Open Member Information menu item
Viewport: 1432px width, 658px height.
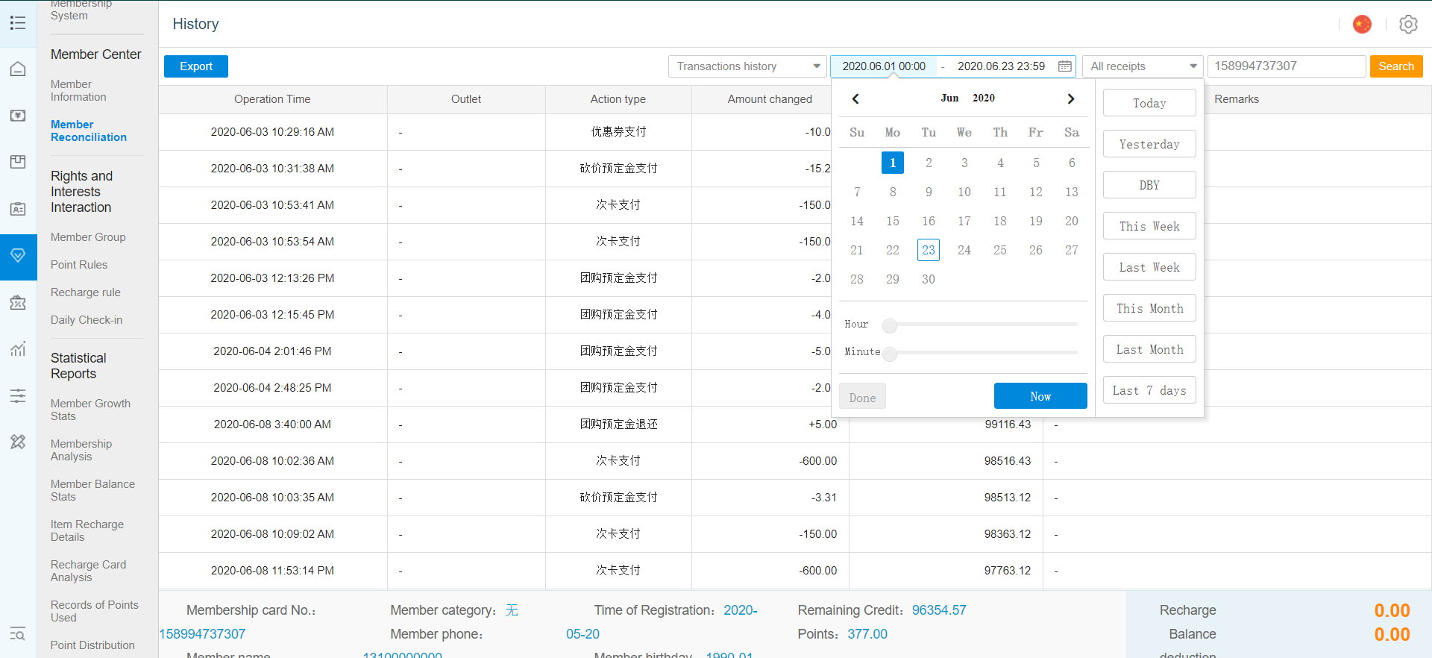pyautogui.click(x=78, y=91)
